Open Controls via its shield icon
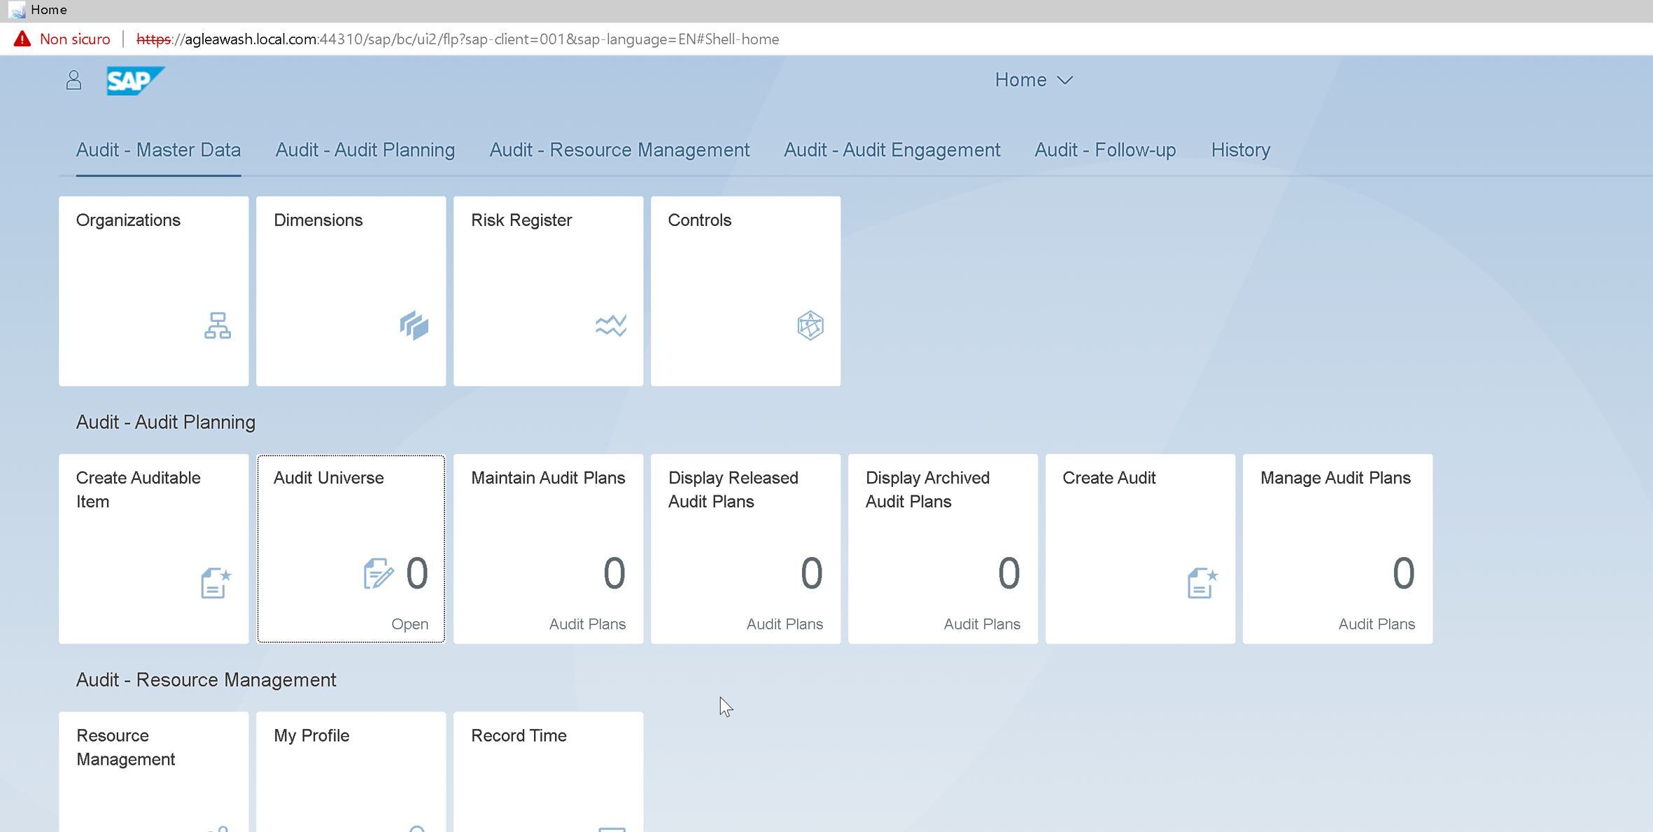1653x832 pixels. (x=809, y=325)
